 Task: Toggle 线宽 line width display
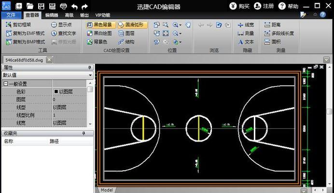click(246, 25)
